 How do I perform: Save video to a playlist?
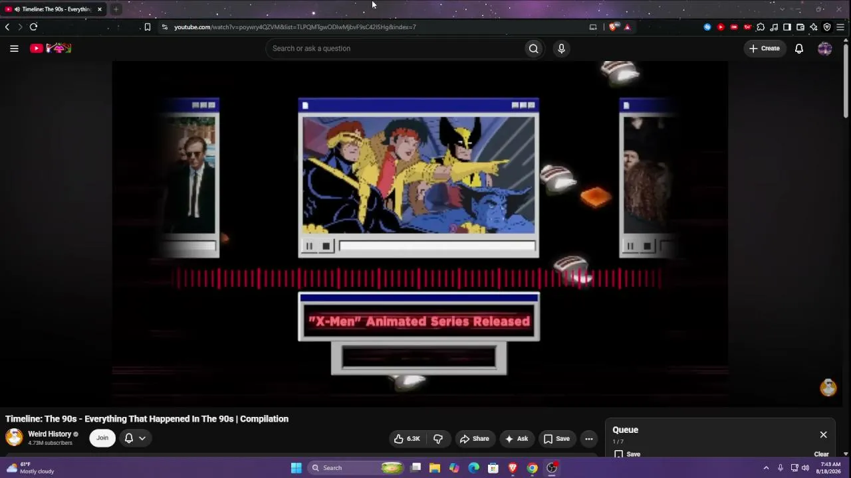tap(556, 439)
